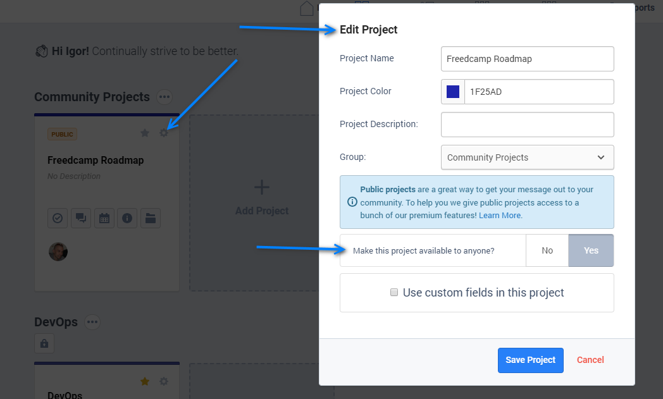Open Community Projects group options menu
663x399 pixels.
(x=164, y=97)
